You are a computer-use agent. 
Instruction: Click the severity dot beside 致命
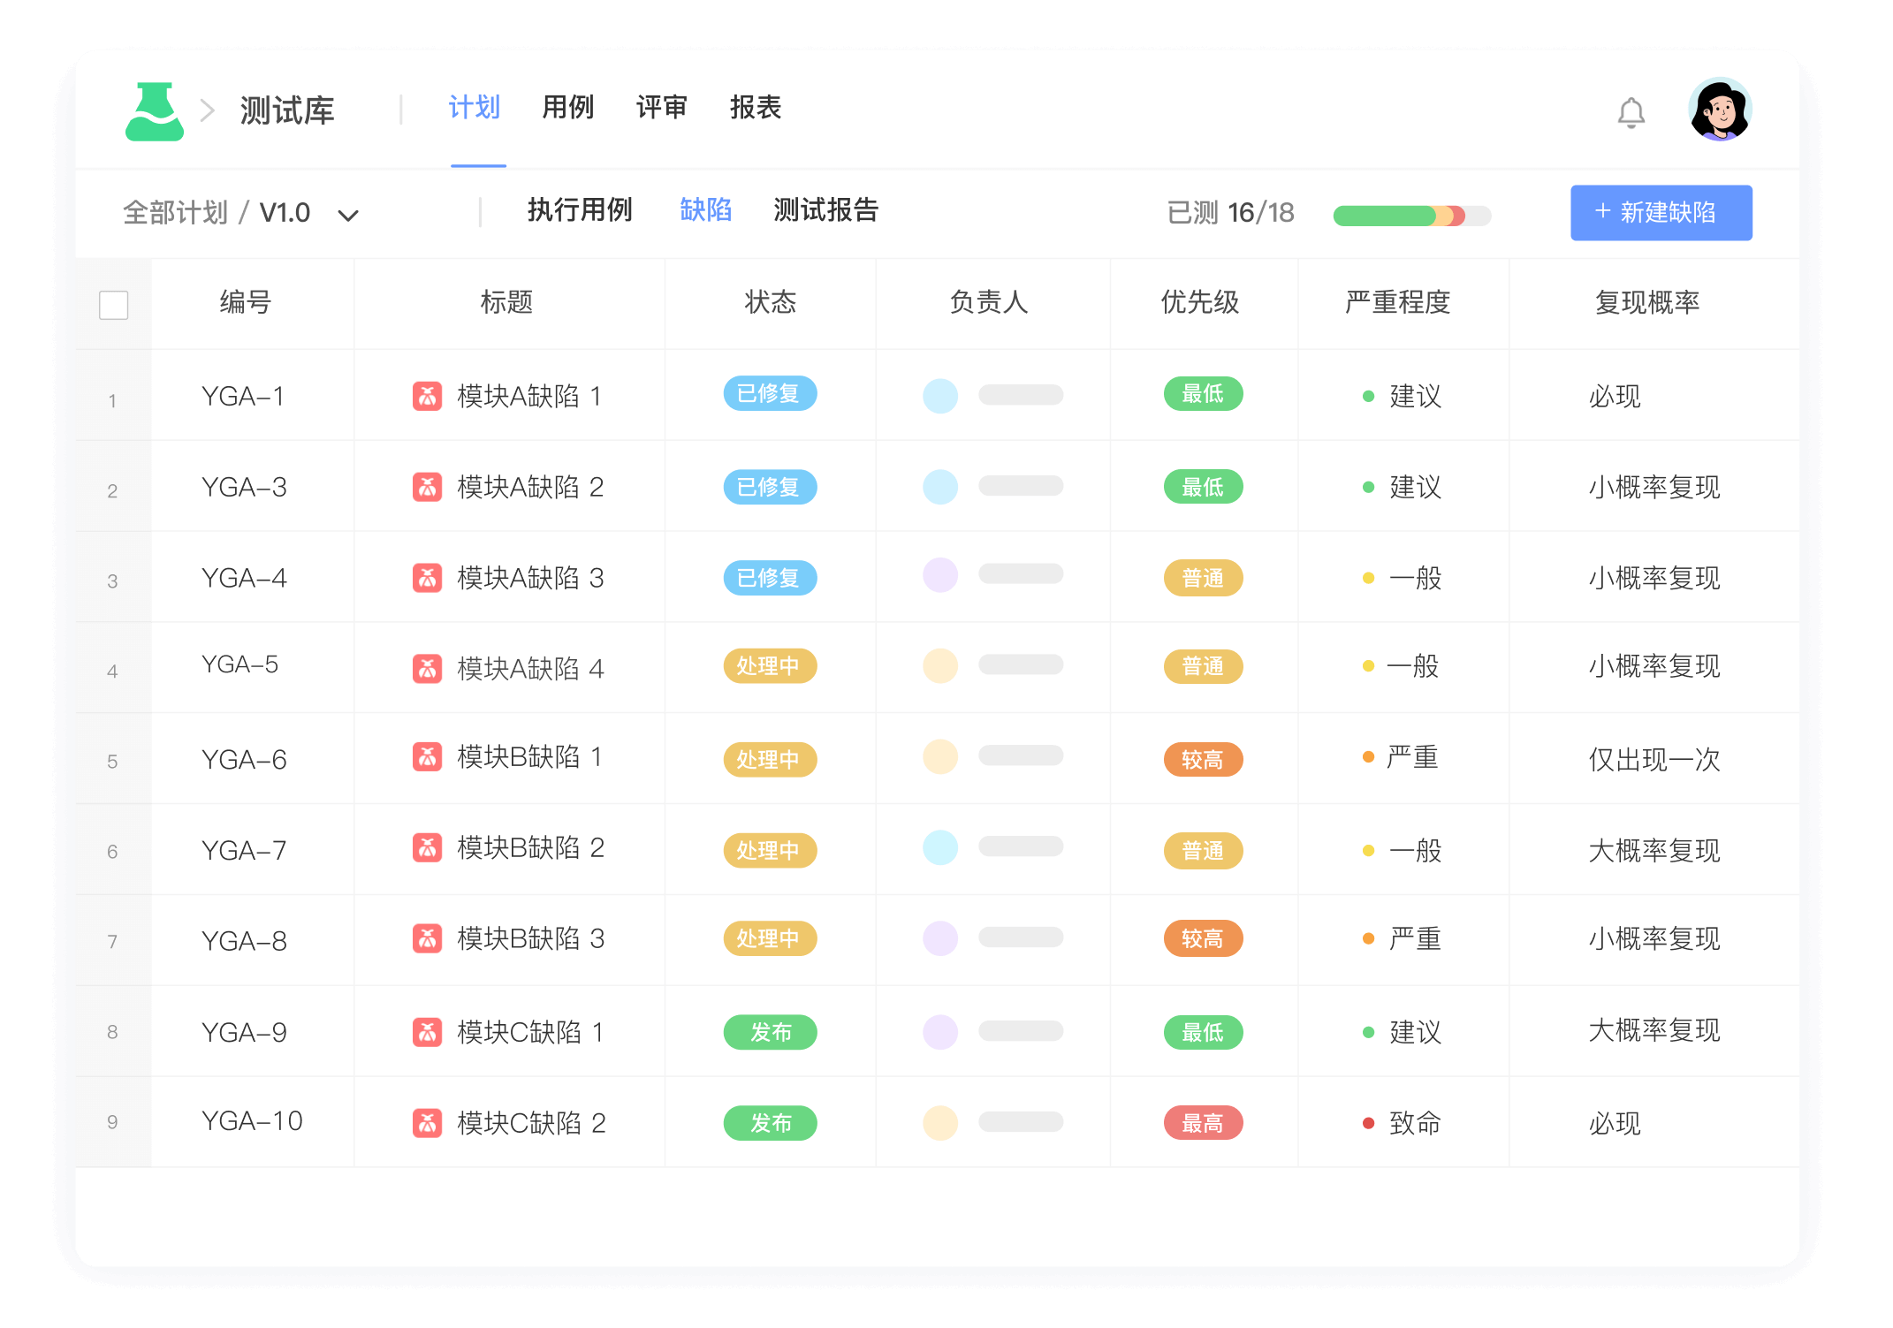1367,1123
